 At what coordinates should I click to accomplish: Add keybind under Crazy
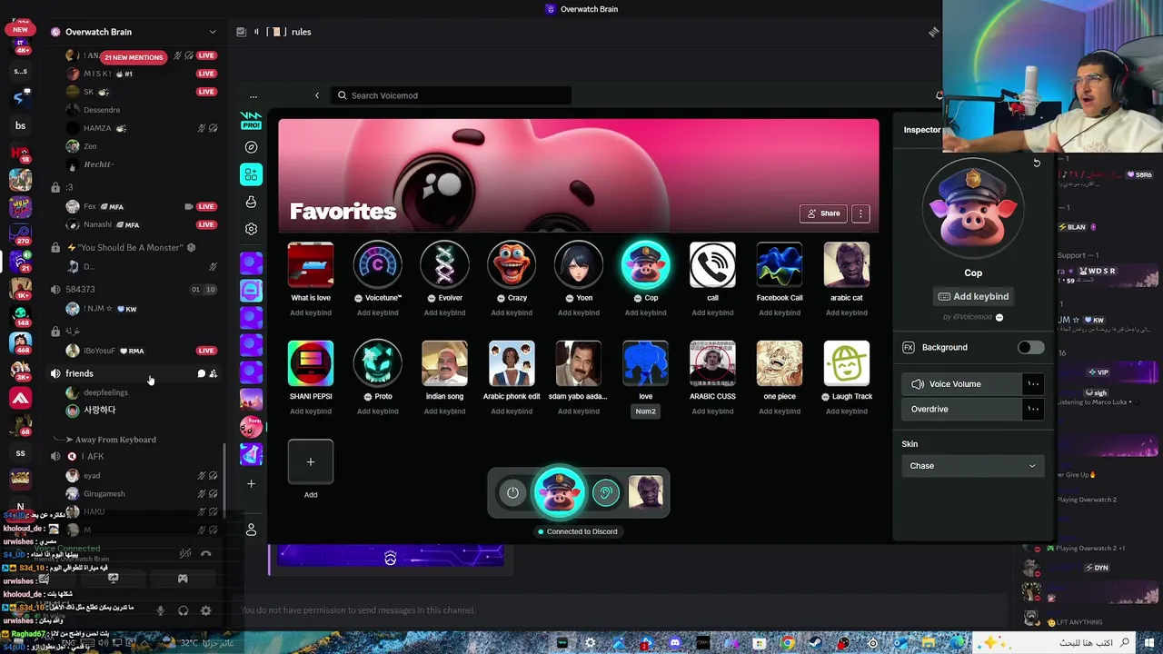(x=512, y=312)
